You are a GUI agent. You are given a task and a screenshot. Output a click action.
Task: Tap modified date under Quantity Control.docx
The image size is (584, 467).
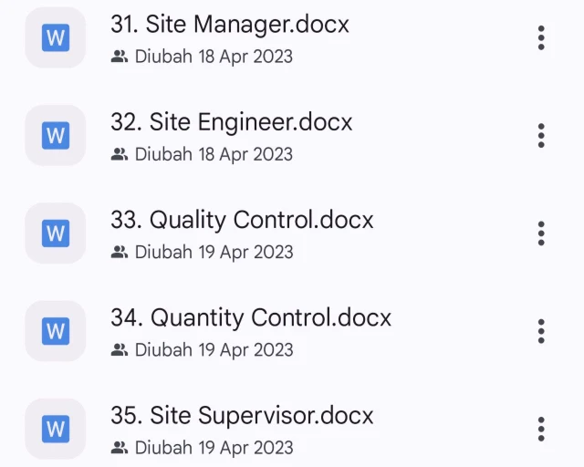click(x=214, y=349)
